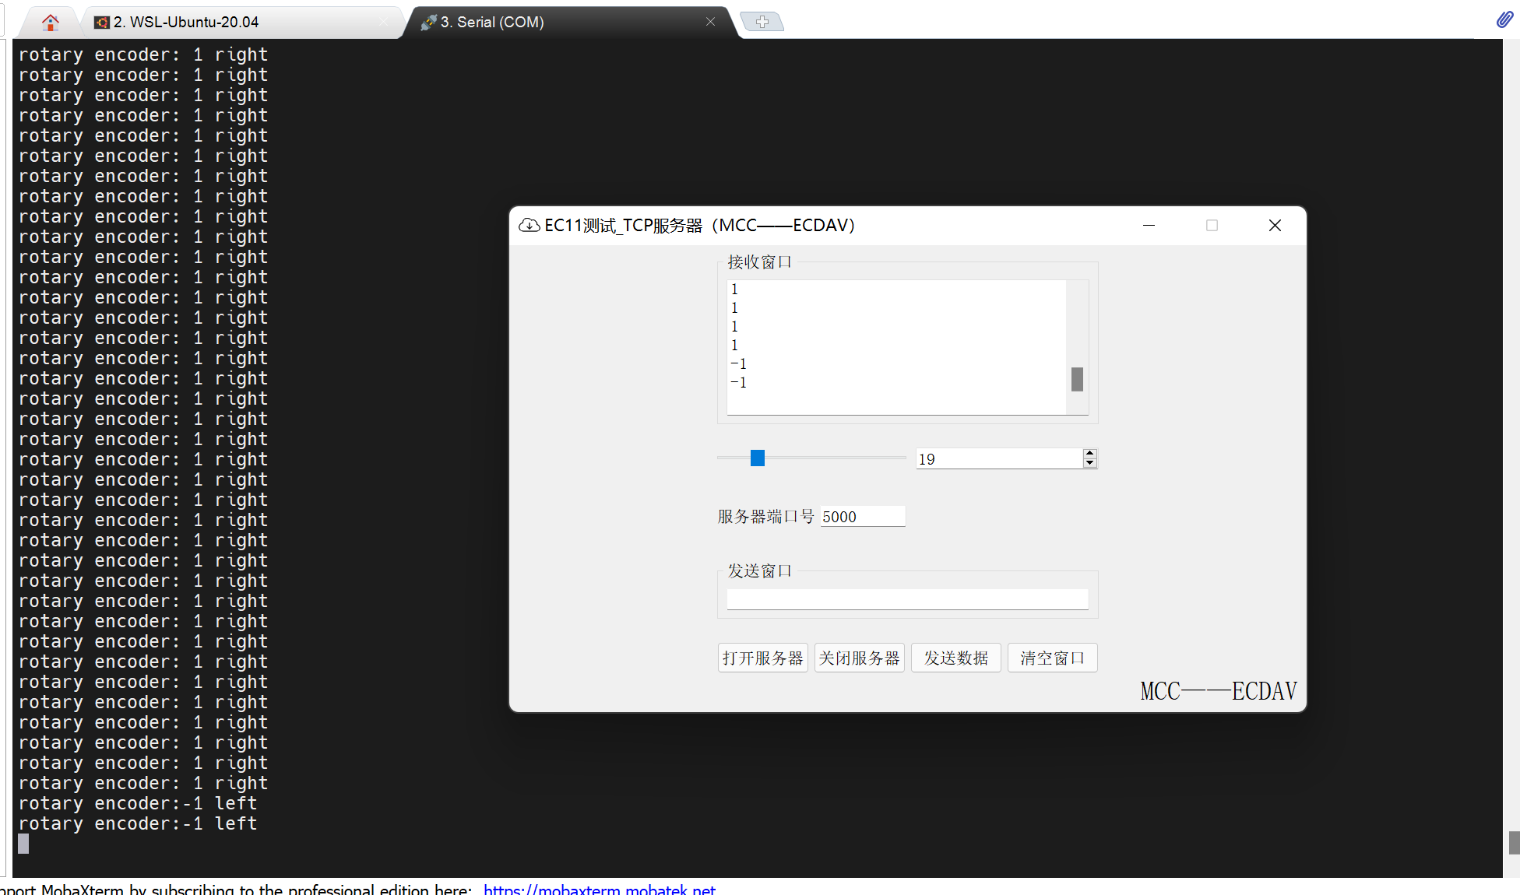Click the blue slider handle
1520x895 pixels.
click(756, 458)
